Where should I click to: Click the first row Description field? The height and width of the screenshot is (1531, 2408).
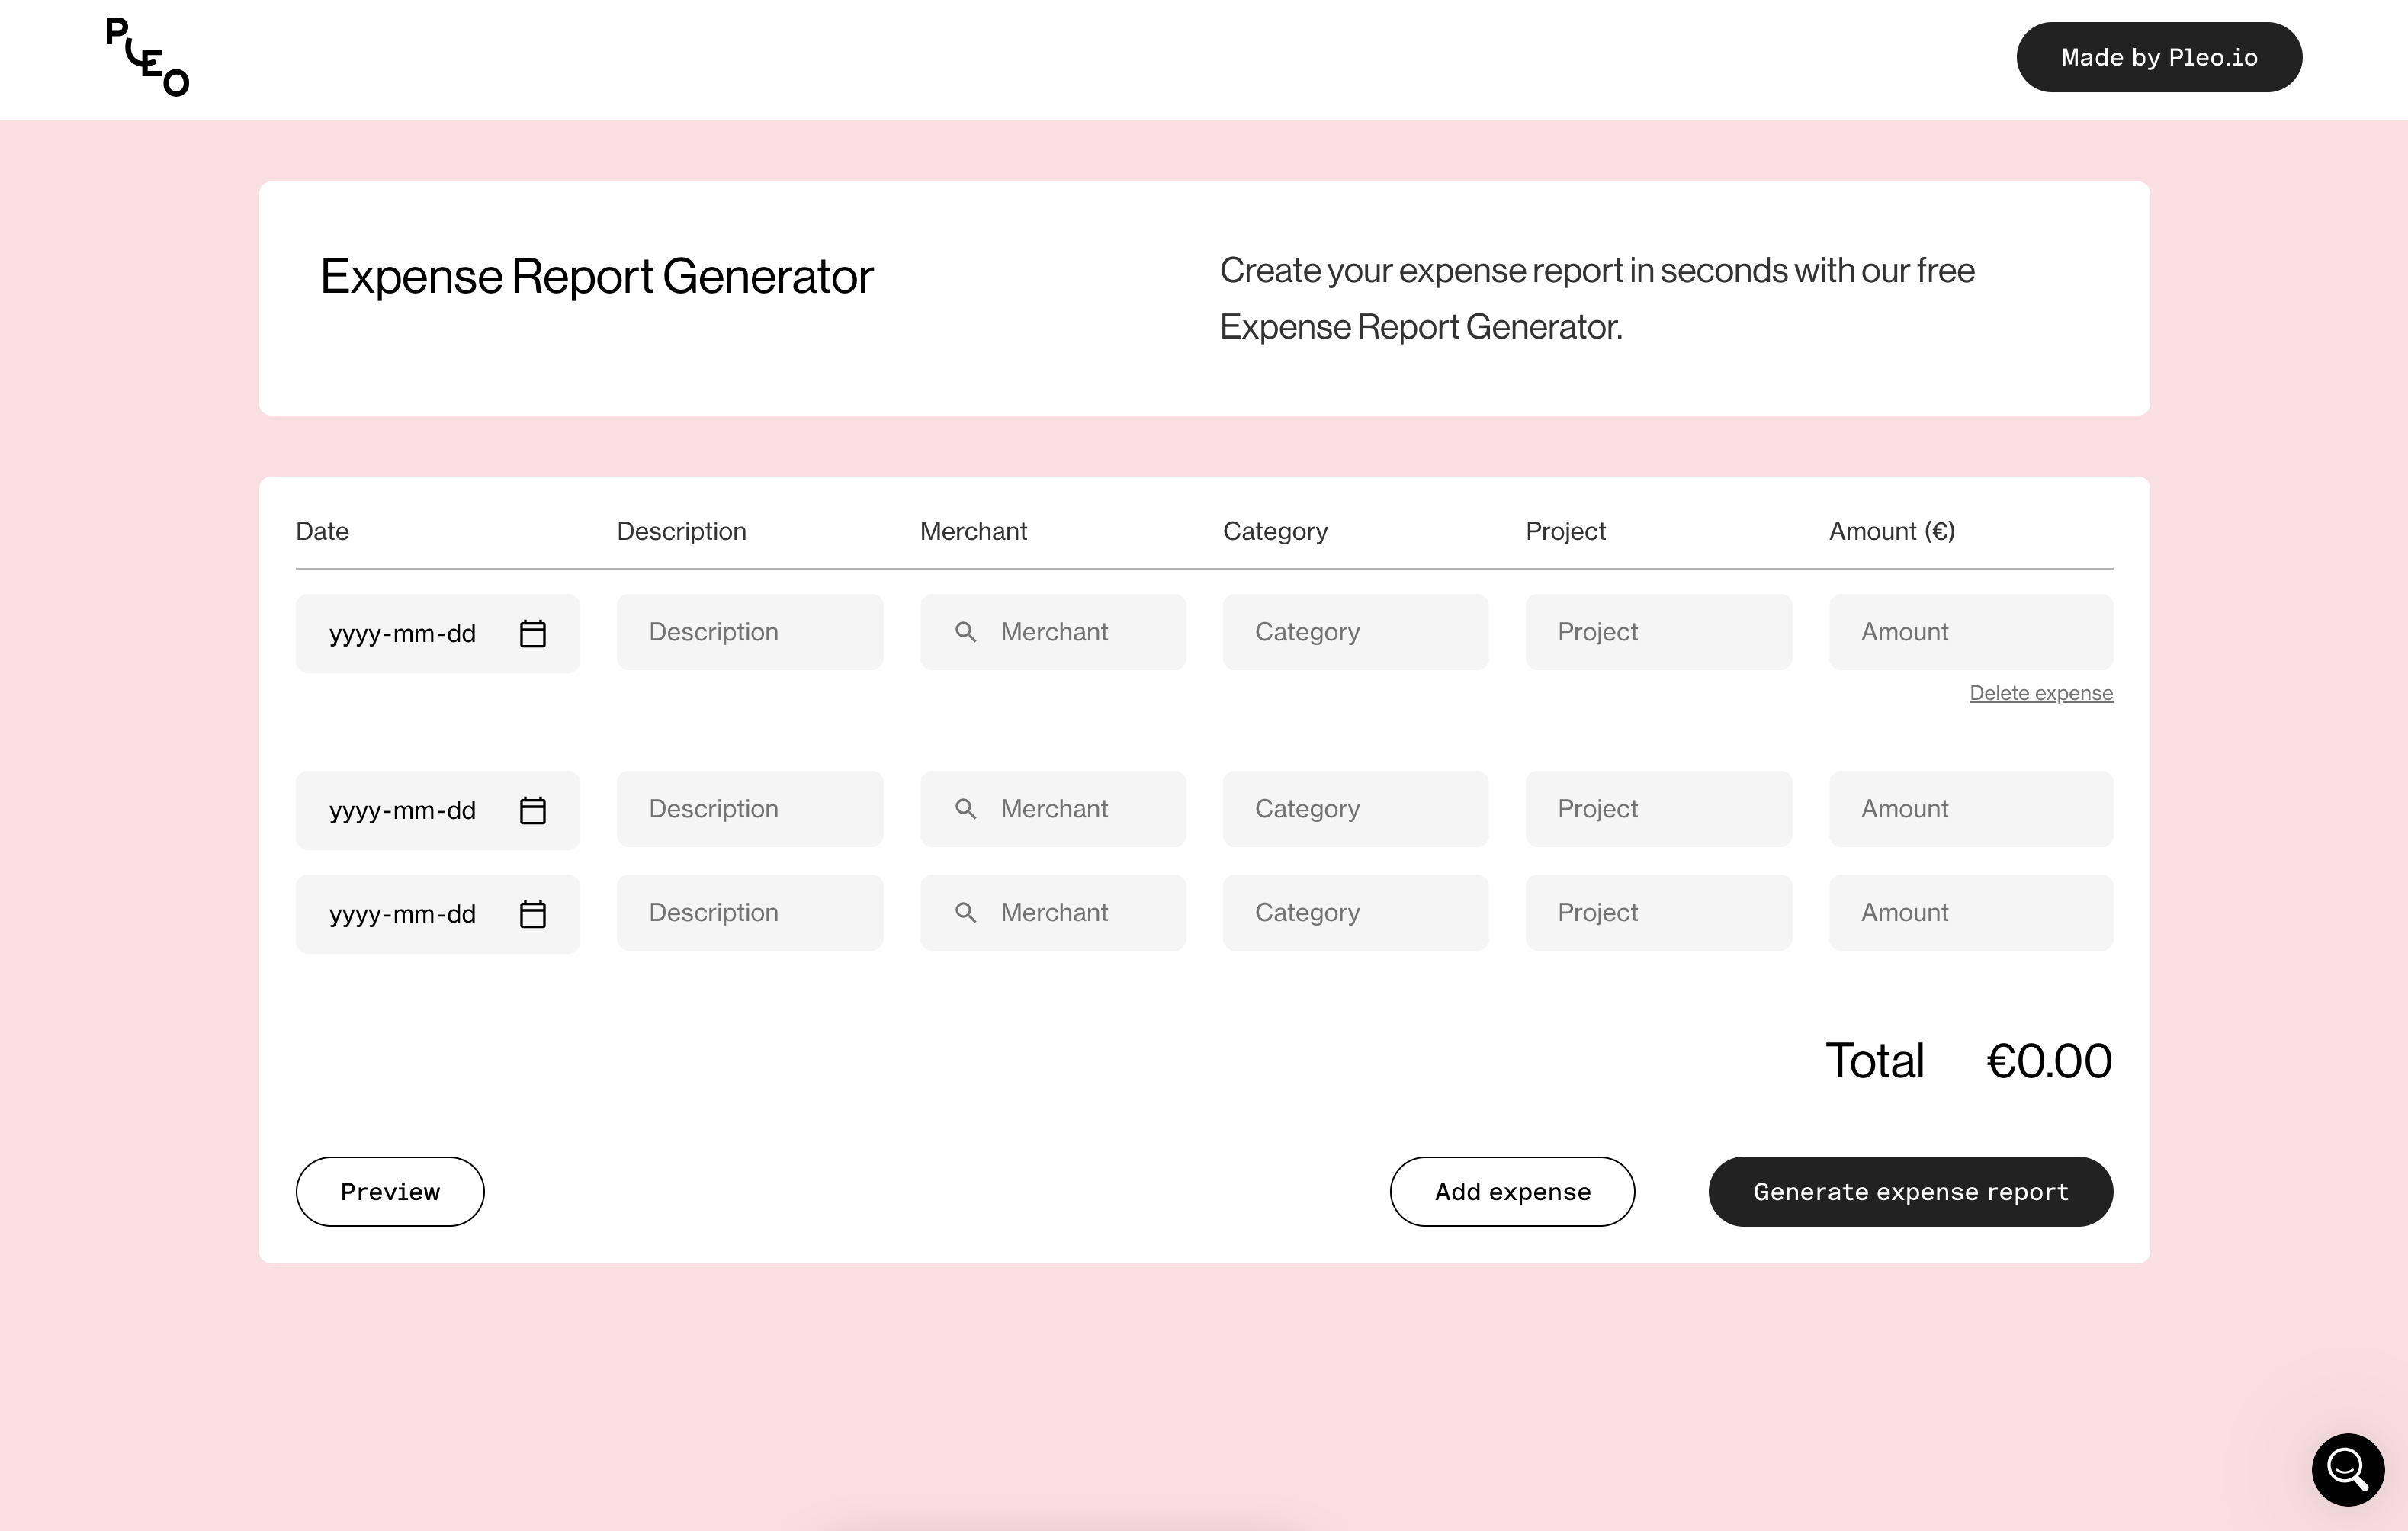click(750, 632)
